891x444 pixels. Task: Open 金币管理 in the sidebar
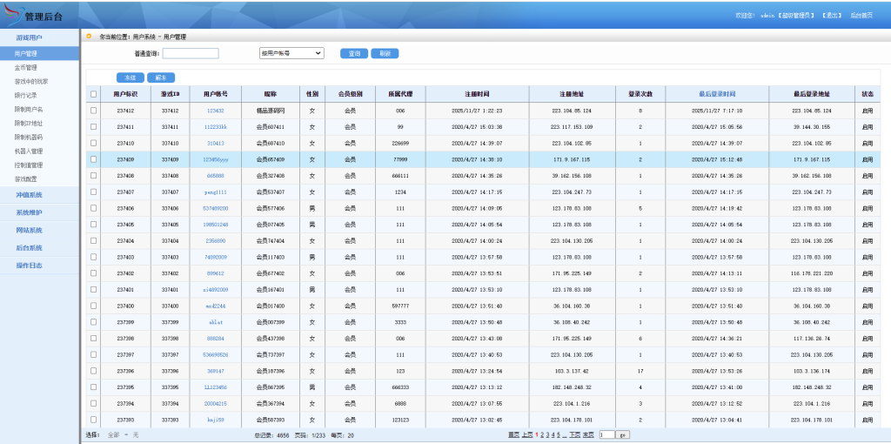click(x=25, y=67)
